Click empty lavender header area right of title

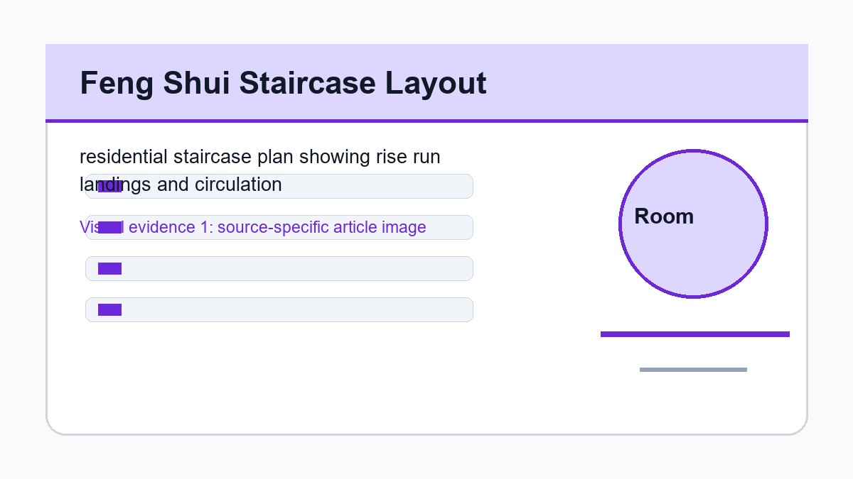[x=647, y=82]
